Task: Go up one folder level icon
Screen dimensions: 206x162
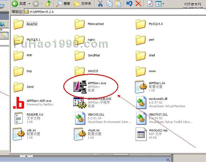Action: point(48,4)
